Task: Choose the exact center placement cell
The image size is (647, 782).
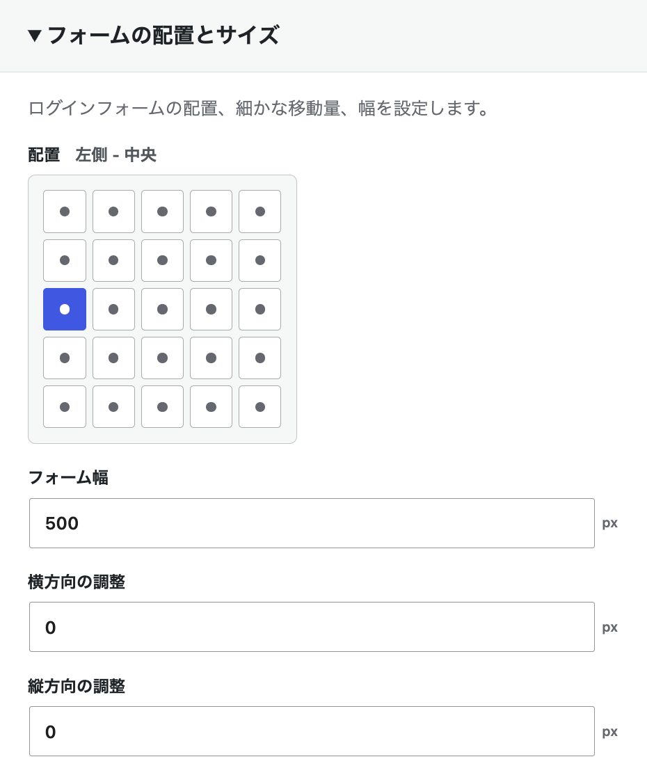Action: click(162, 309)
